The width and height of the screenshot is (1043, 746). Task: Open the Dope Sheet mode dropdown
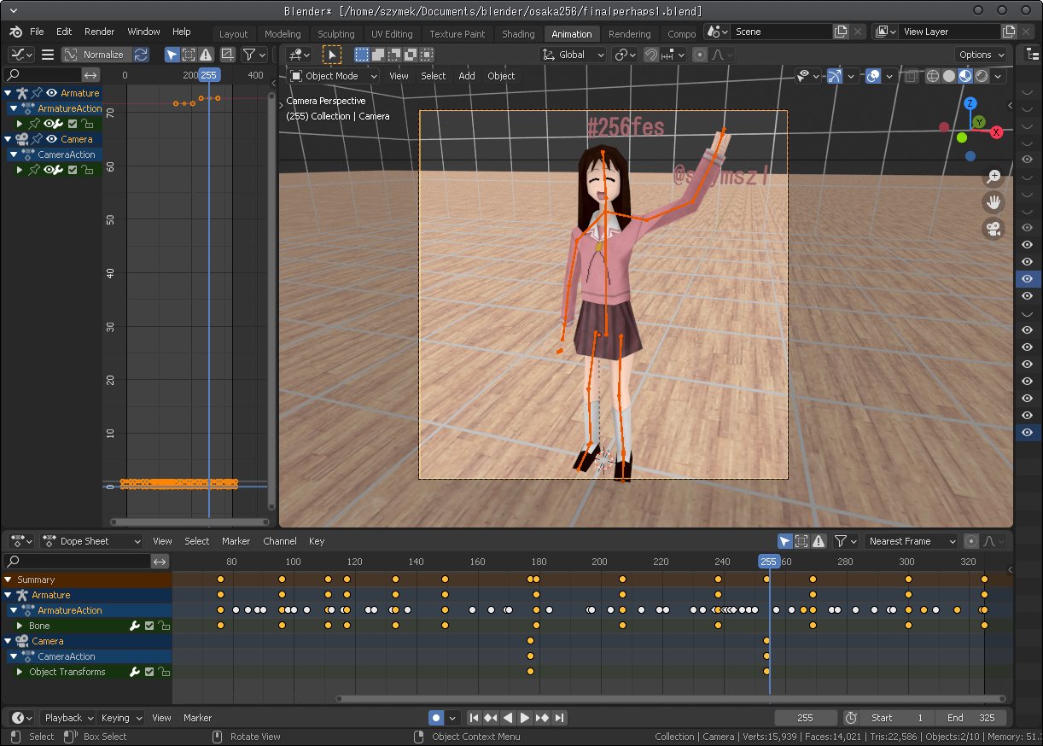(92, 541)
